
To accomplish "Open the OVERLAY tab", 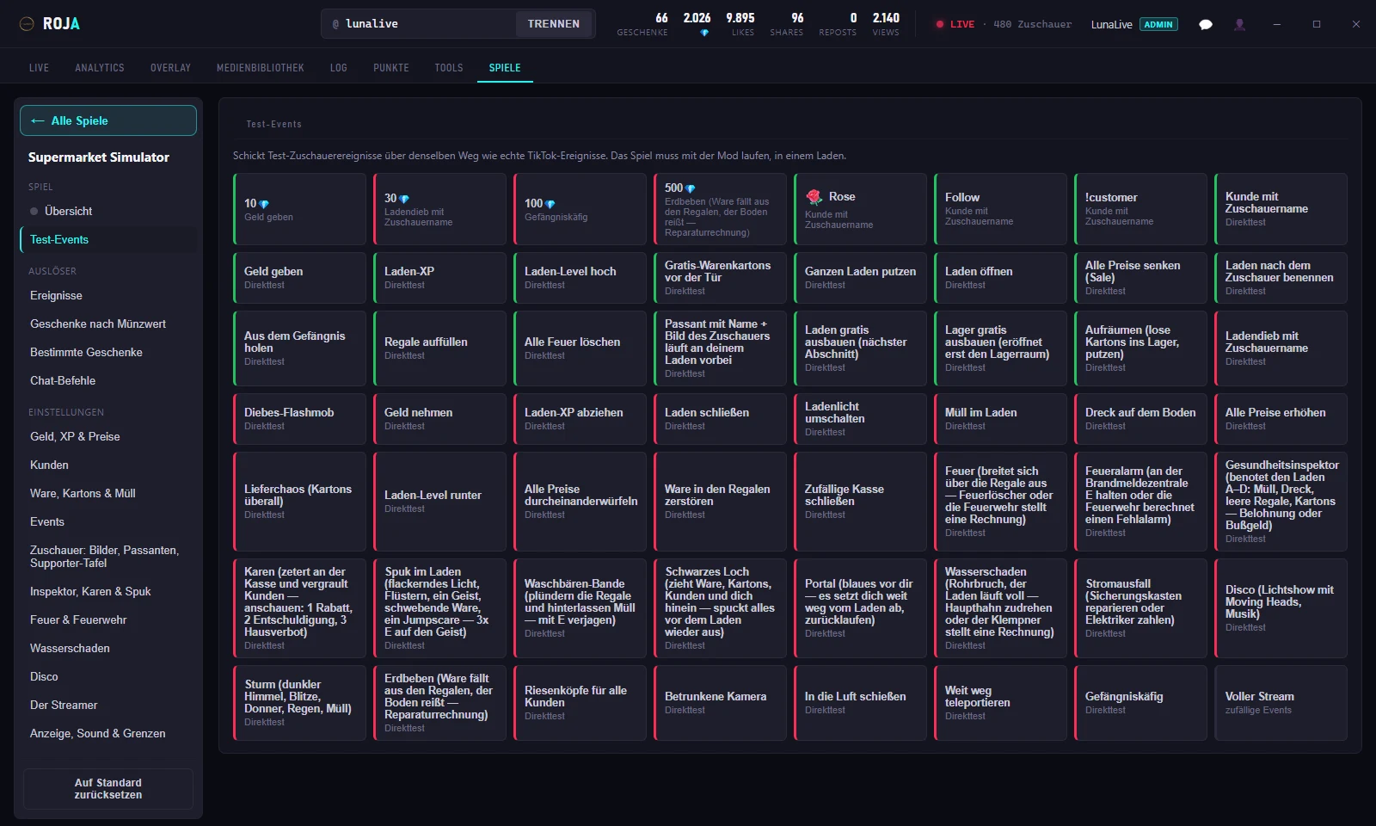I will tap(170, 67).
